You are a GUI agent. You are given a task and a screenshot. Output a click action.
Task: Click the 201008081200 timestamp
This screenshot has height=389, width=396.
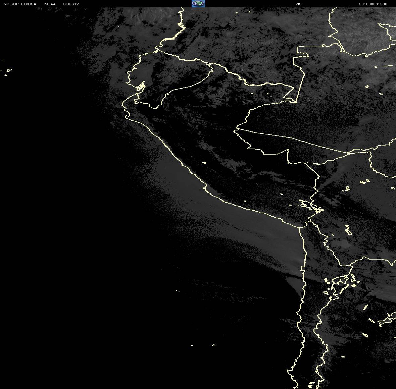pos(373,4)
